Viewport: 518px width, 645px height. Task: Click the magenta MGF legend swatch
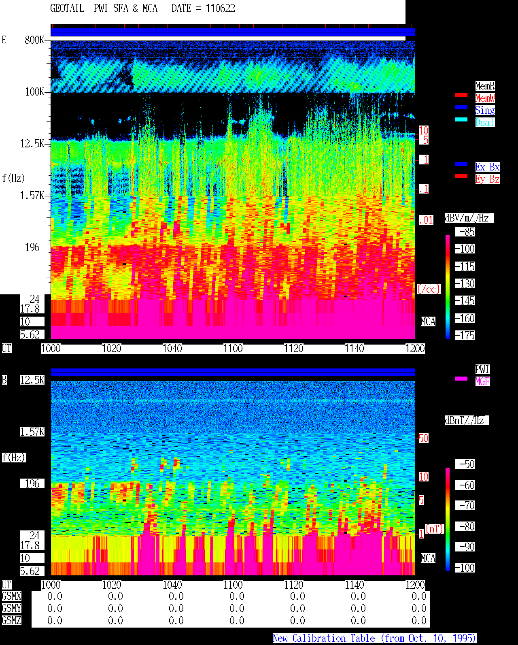[x=461, y=379]
